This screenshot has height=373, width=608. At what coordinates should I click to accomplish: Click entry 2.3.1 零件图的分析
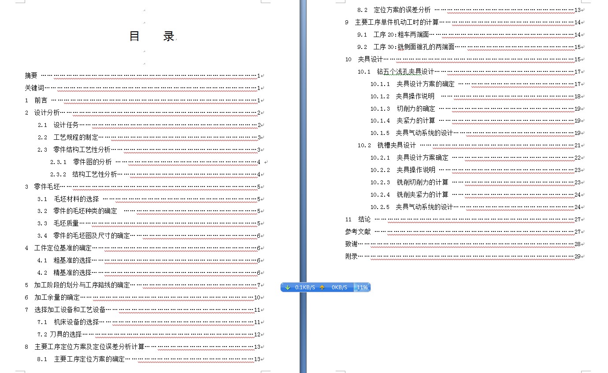pyautogui.click(x=156, y=162)
